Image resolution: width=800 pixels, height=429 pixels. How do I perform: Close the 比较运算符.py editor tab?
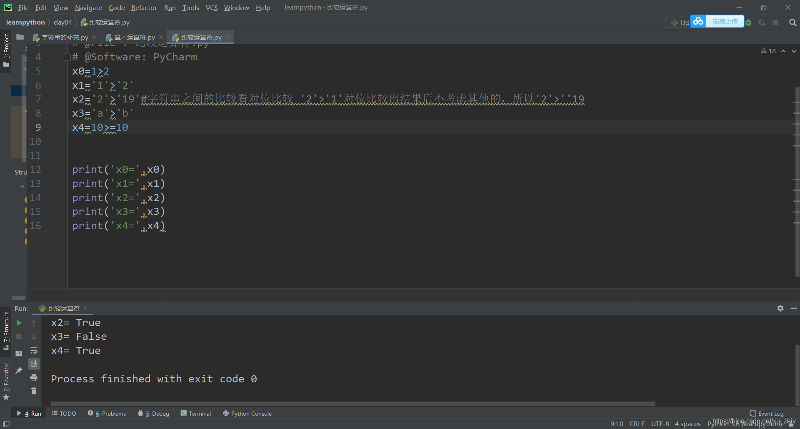(x=227, y=37)
